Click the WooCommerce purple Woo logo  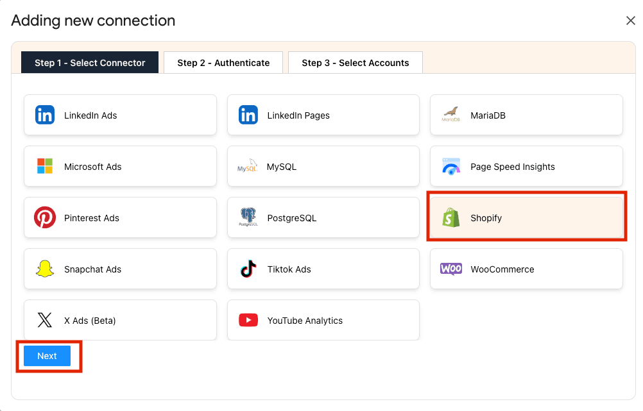(451, 269)
